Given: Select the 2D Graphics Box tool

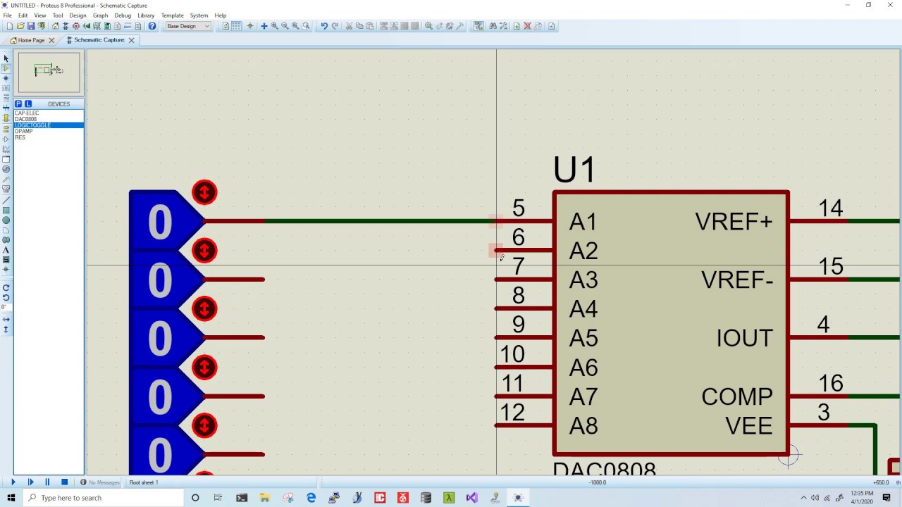Looking at the screenshot, I should click(6, 211).
